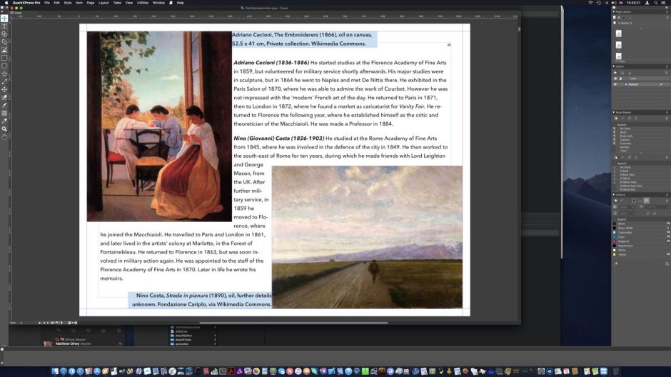
Task: Create a new colour with plus button
Action: tap(615, 201)
